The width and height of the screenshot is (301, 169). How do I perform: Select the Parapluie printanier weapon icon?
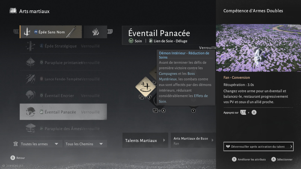pos(31,63)
